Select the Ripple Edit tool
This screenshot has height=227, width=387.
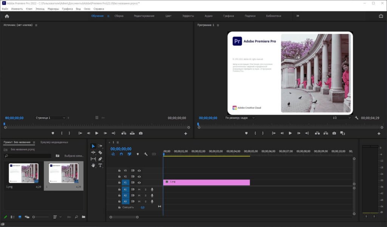(x=93, y=152)
